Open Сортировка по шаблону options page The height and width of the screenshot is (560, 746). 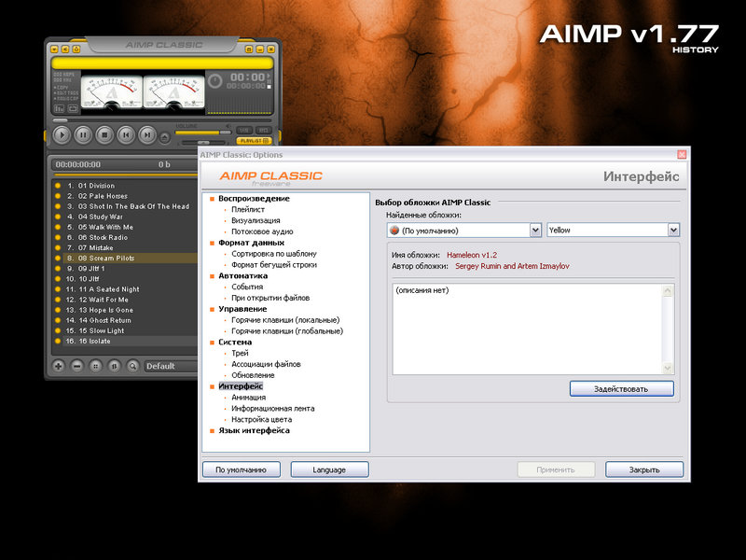274,254
